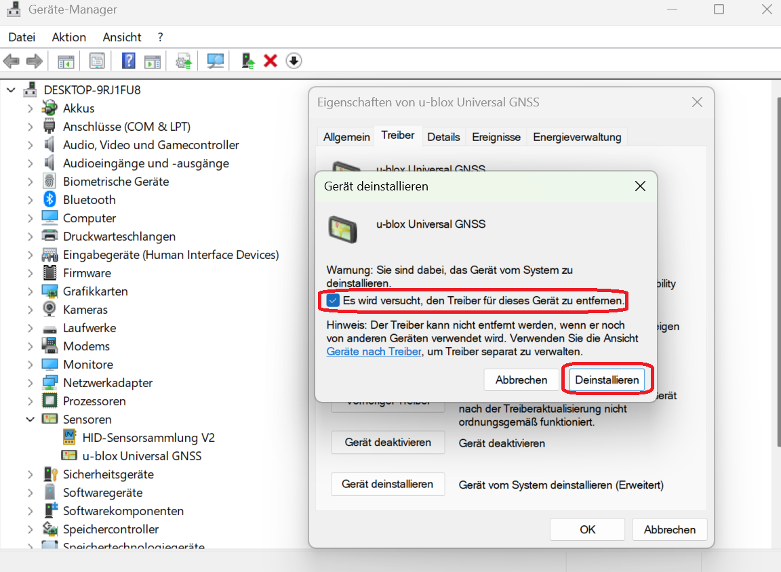Click the red X uninstall device toolbar icon
The height and width of the screenshot is (572, 781).
(271, 61)
